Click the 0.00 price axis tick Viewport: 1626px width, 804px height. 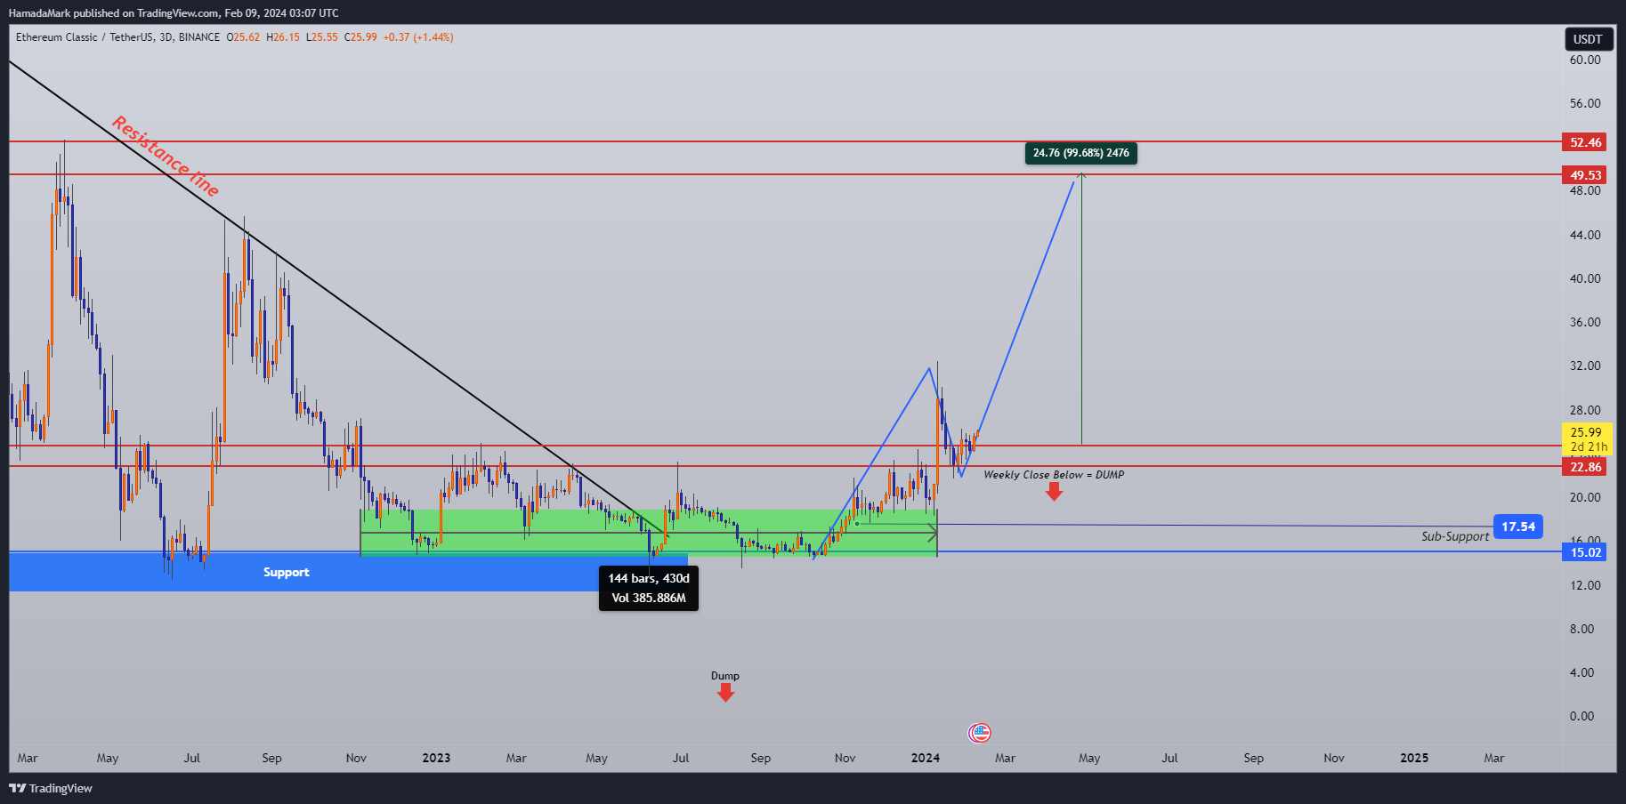[x=1582, y=716]
